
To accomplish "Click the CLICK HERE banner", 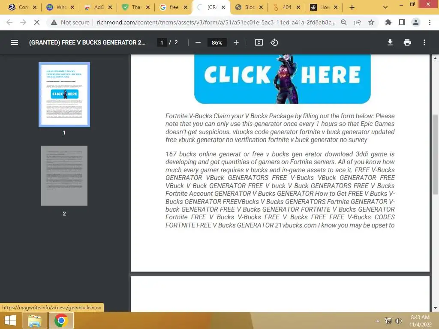I will pos(282,79).
